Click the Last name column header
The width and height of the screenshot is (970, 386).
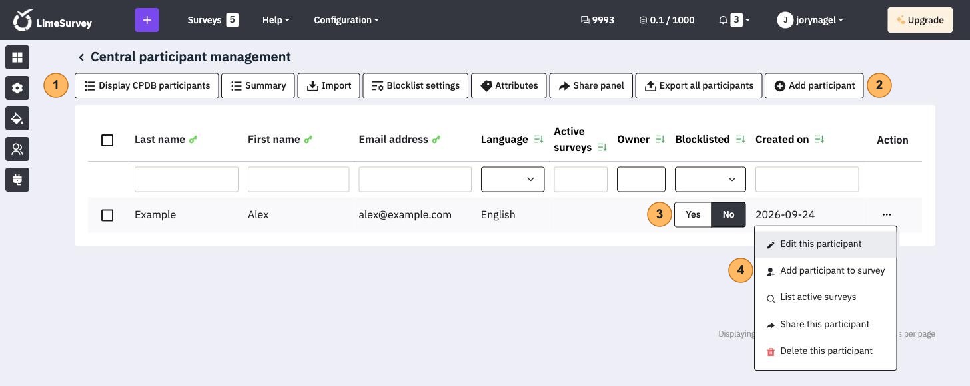coord(160,140)
